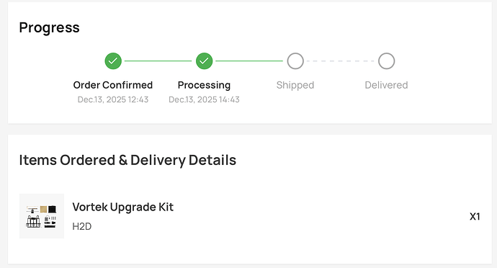Viewport: 497px width, 268px height.
Task: Click the Vortek Upgrade Kit product name
Action: (x=122, y=207)
